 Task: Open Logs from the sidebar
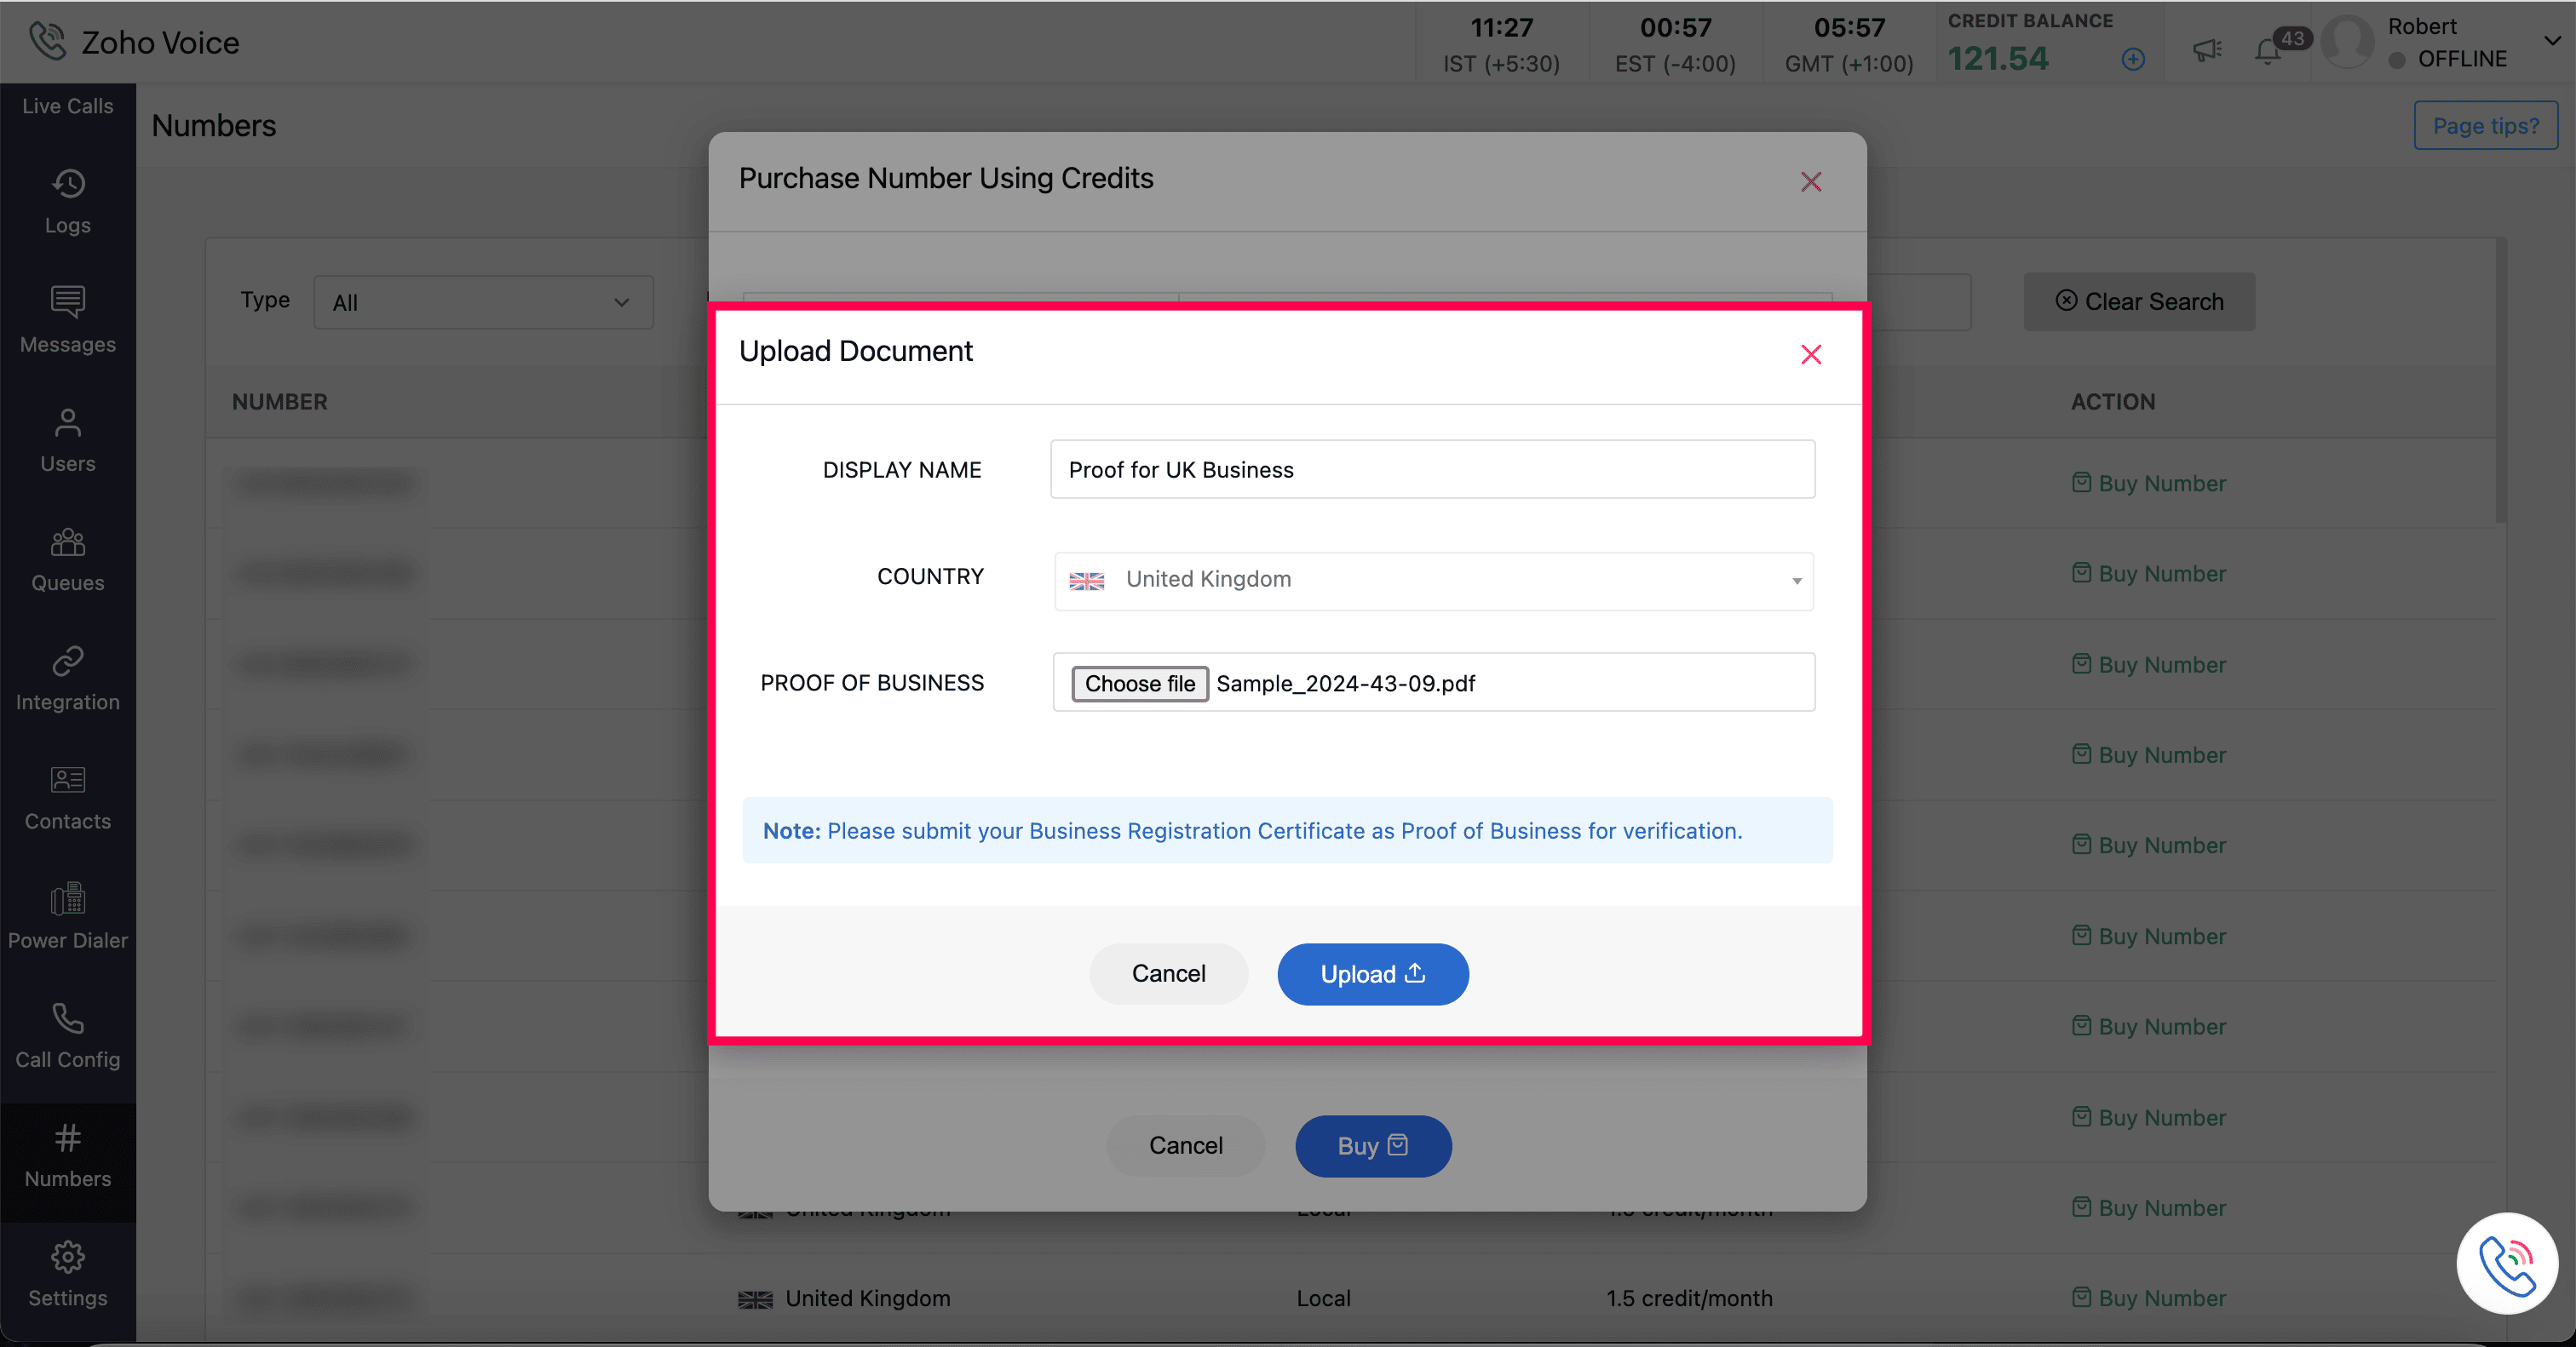pyautogui.click(x=67, y=201)
